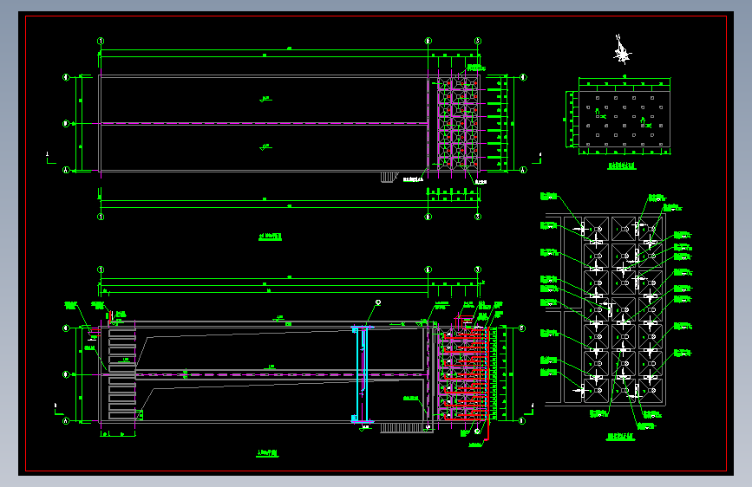The height and width of the screenshot is (487, 752).
Task: Select the magenta dashed centerline in the lower plan
Action: tap(280, 375)
